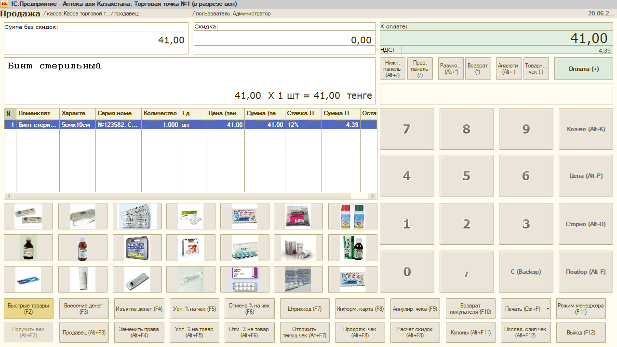Select the syringe with black plunger product
Screen dimensions: 617x347
[137, 279]
